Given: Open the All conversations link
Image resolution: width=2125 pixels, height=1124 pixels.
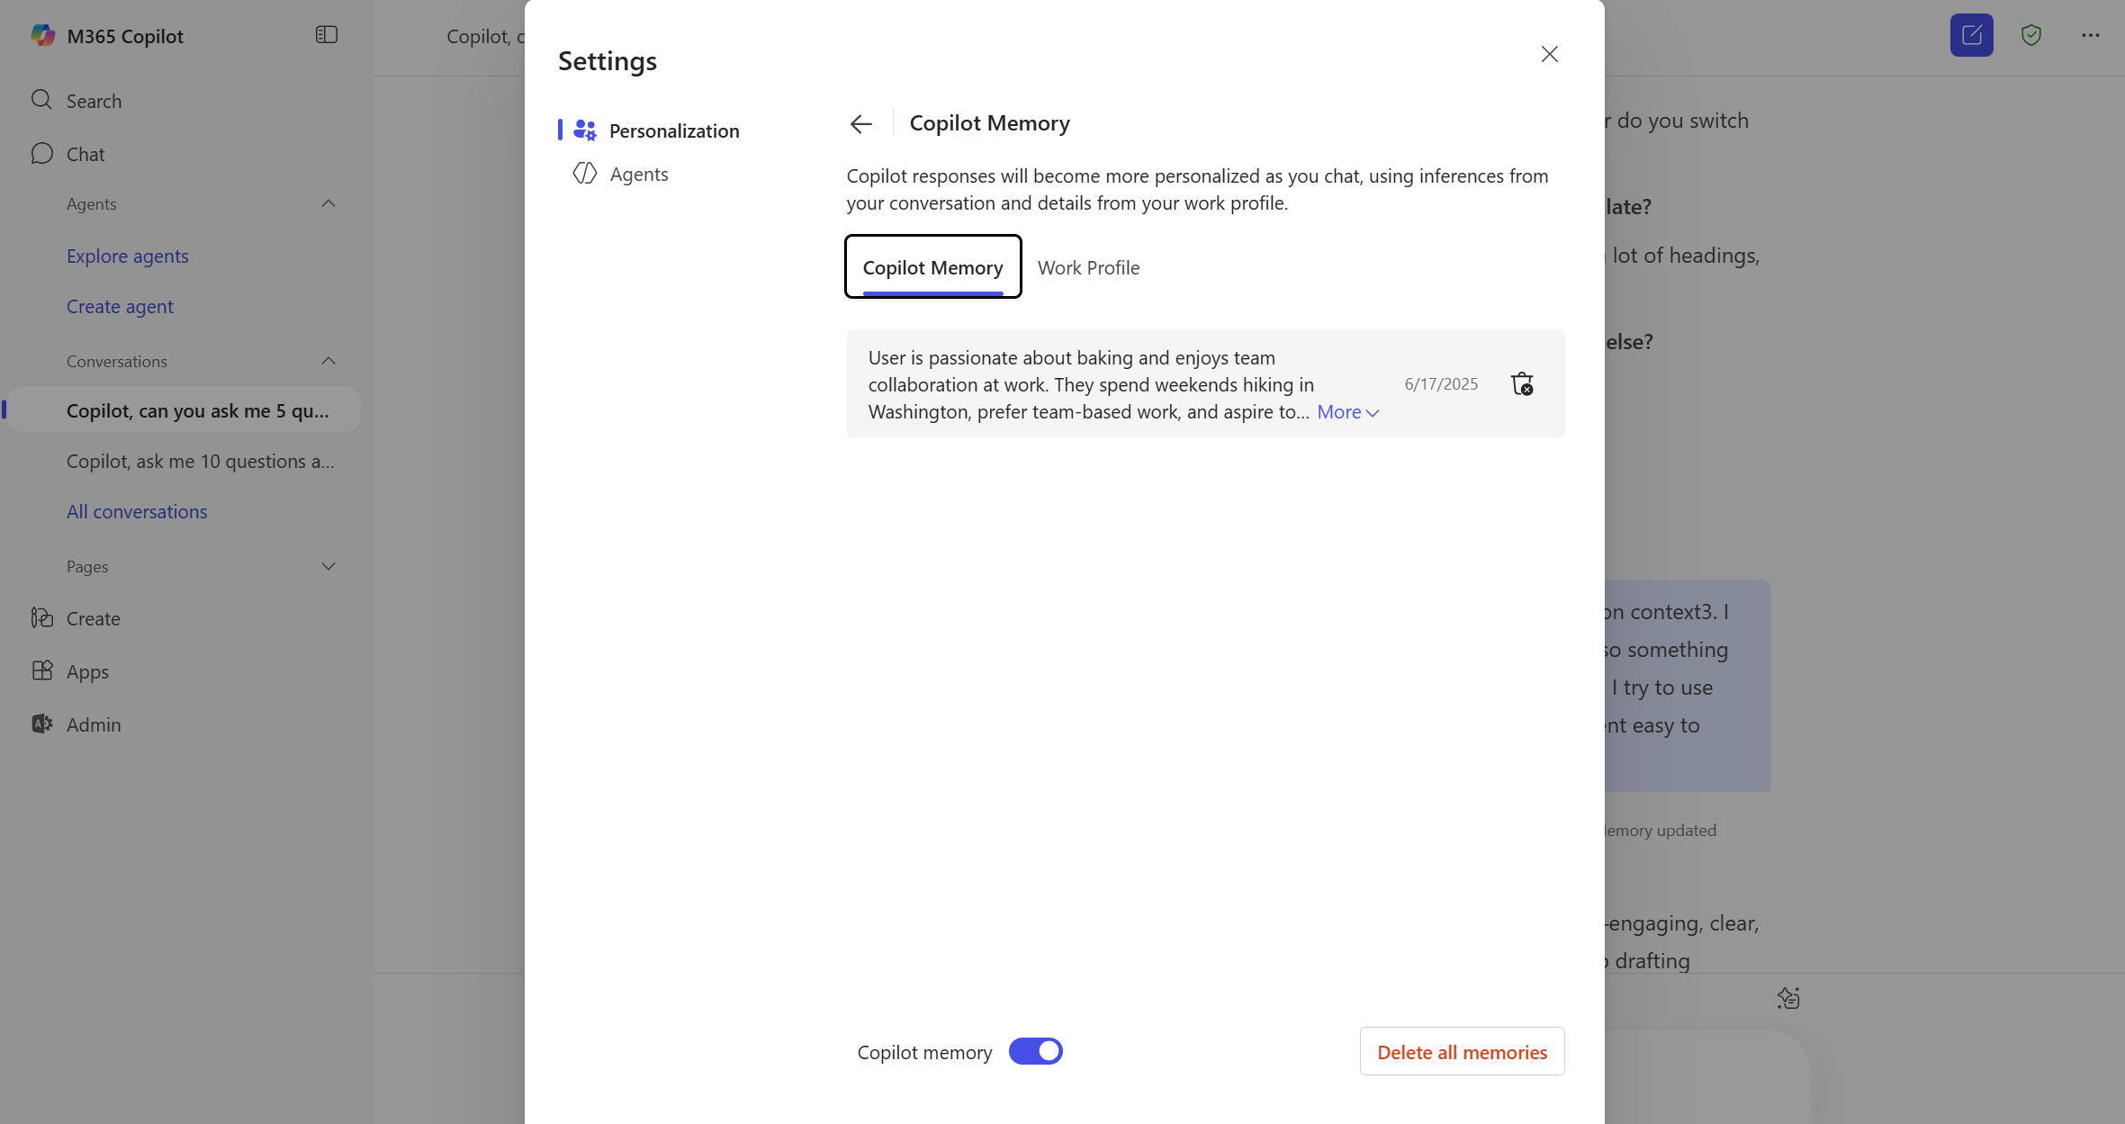Looking at the screenshot, I should pyautogui.click(x=137, y=511).
